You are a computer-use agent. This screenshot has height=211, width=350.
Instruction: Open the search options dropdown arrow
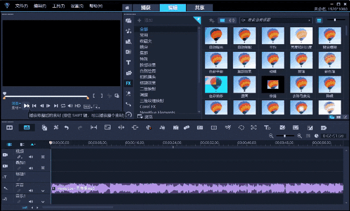243,20
